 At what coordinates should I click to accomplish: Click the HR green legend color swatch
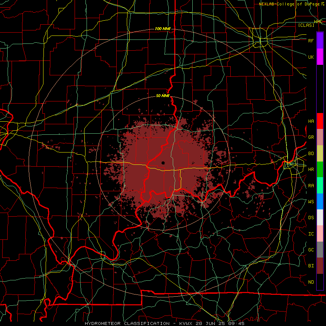(x=320, y=170)
